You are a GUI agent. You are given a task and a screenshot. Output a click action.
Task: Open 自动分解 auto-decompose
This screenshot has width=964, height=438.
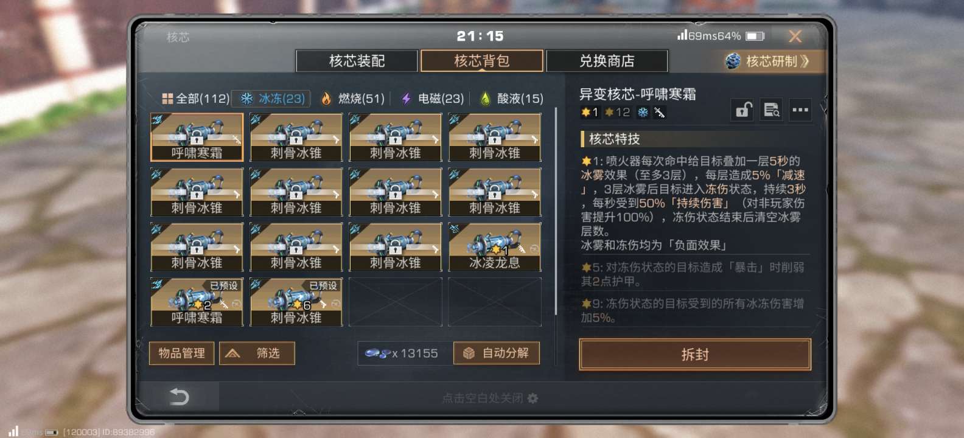497,353
